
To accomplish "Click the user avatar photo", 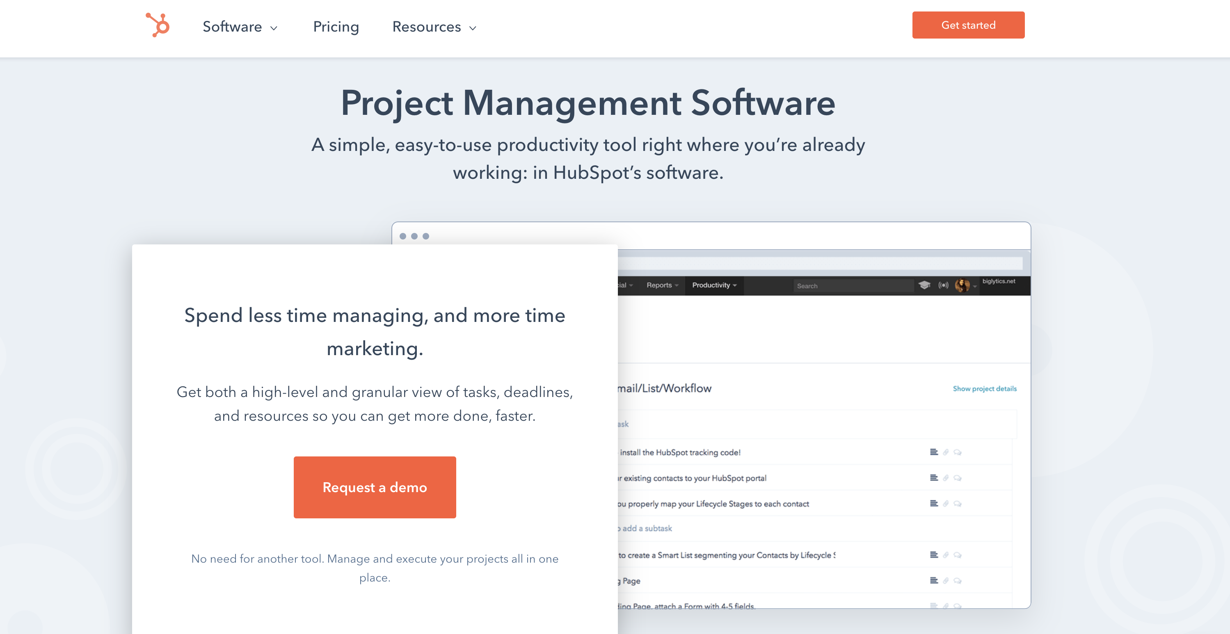I will coord(962,285).
